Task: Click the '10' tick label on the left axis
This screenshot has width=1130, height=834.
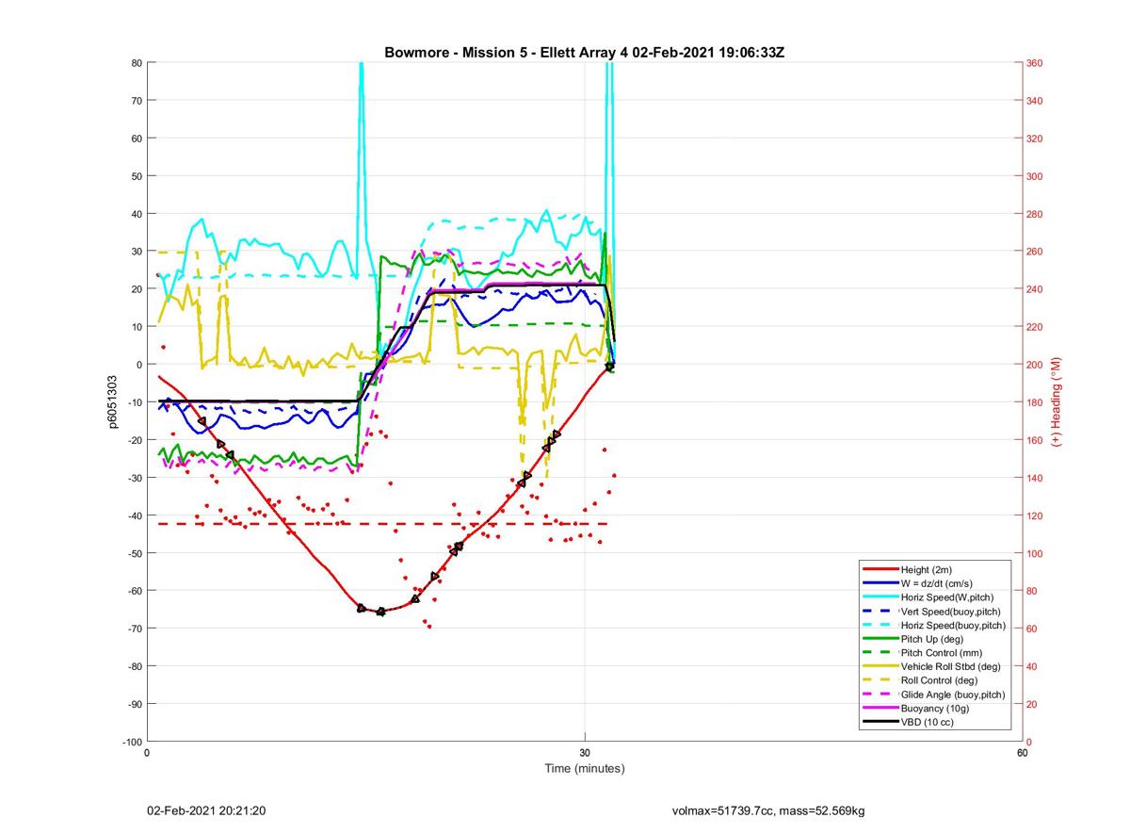Action: 137,327
